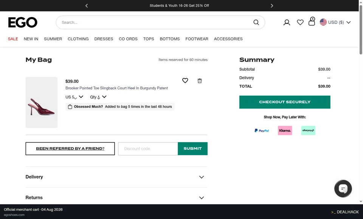Click the Summary TOTAL $39.00 value

point(324,86)
